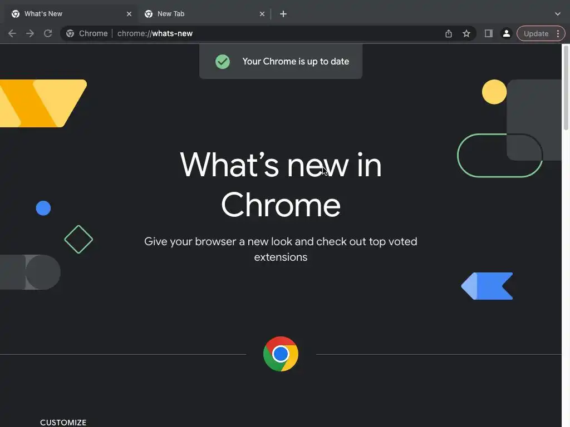This screenshot has width=570, height=427.
Task: Expand the tab search chevron
Action: (x=558, y=14)
